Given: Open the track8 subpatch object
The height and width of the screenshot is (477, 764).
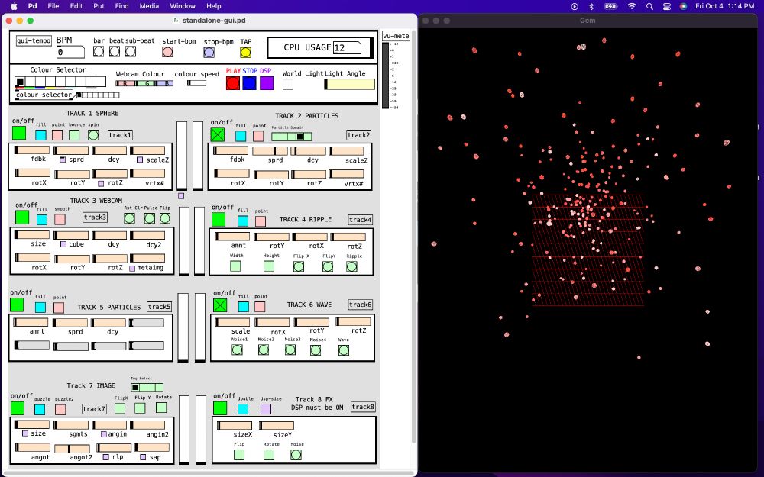Looking at the screenshot, I should pos(363,407).
